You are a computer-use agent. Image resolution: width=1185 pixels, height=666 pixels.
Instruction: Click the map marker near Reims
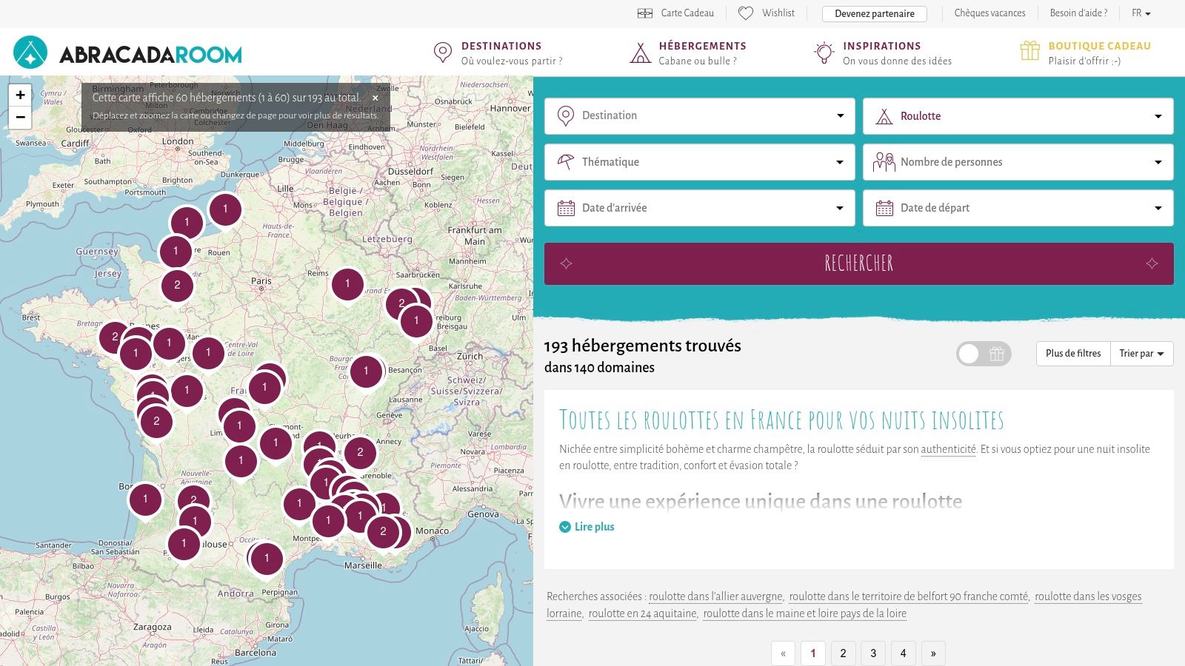pyautogui.click(x=347, y=284)
